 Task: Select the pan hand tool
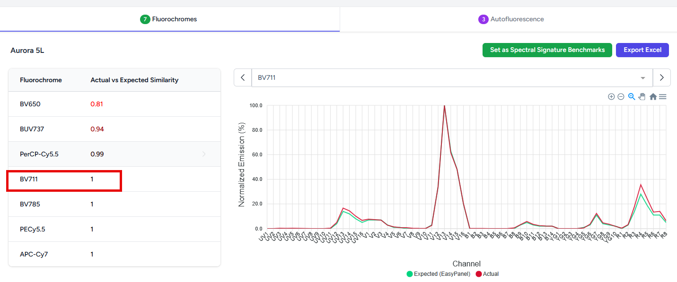pyautogui.click(x=642, y=97)
